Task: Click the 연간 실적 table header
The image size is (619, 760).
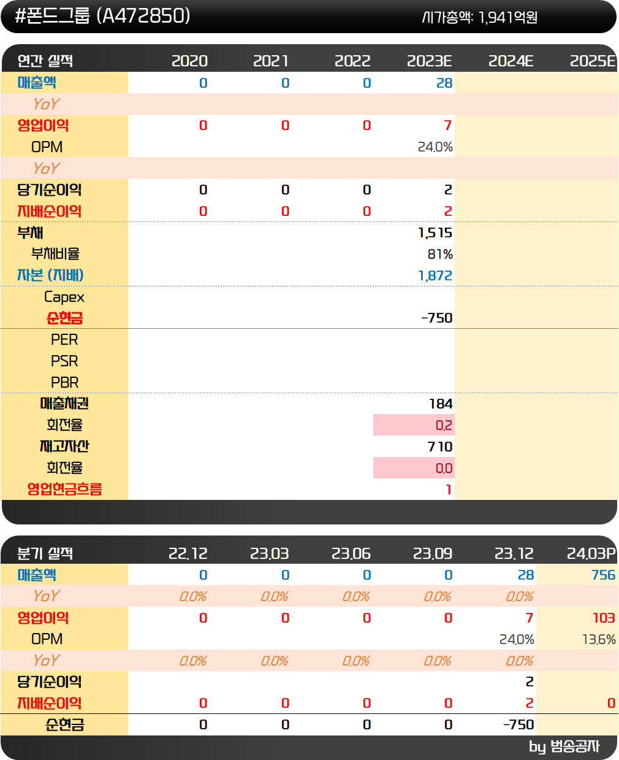Action: (x=45, y=61)
